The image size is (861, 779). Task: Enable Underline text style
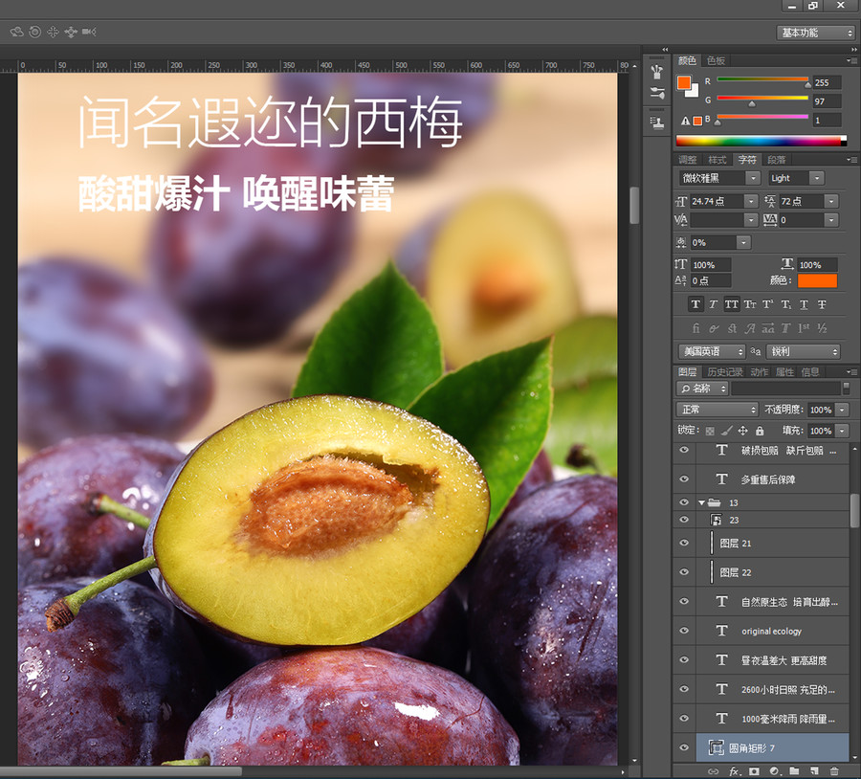coord(804,304)
